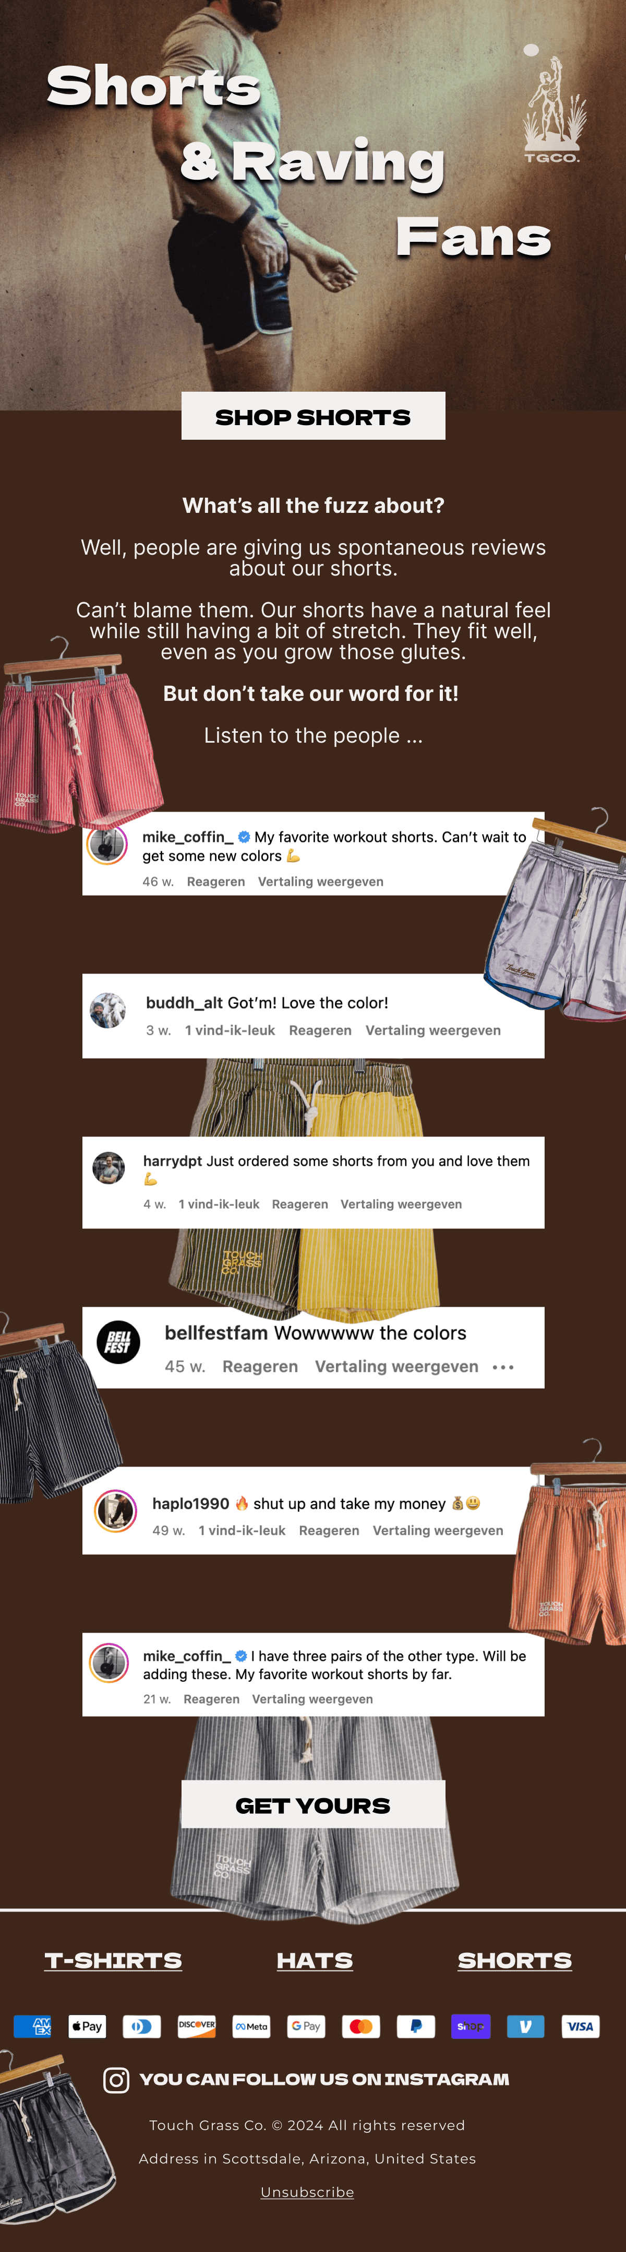Click the SHOP SHORTS button
This screenshot has height=2252, width=626.
tap(314, 416)
